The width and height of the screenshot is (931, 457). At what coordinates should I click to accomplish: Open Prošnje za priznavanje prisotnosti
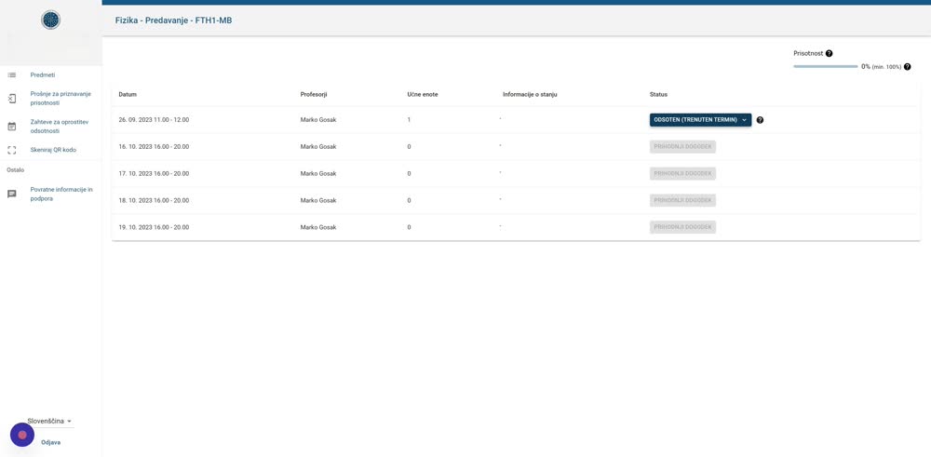(x=61, y=99)
